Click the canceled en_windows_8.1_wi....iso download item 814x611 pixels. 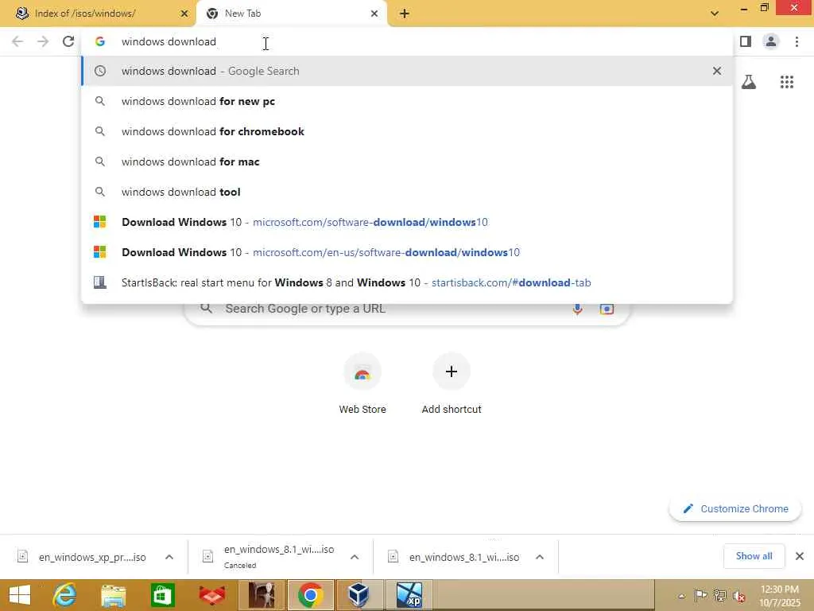click(270, 557)
